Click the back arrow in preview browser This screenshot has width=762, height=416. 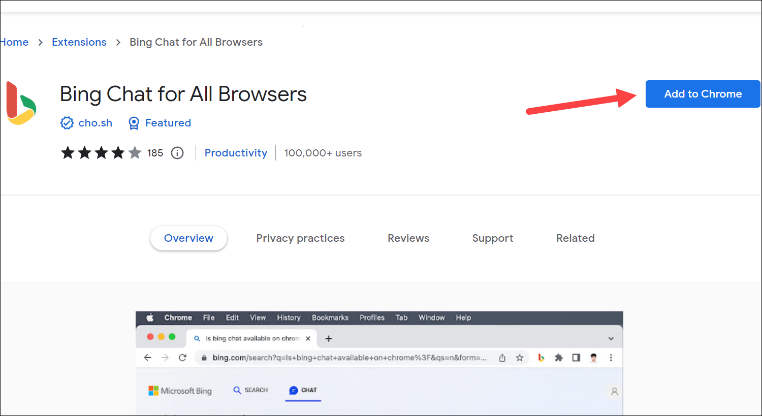pos(147,358)
